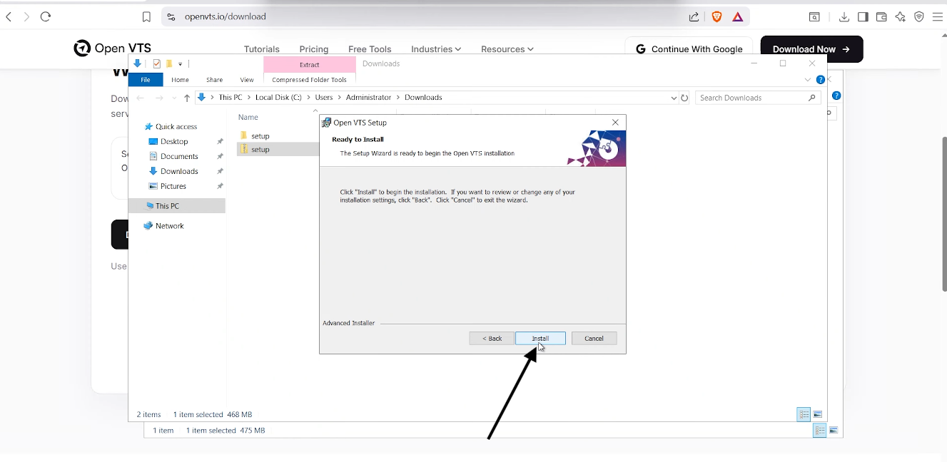947x462 pixels.
Task: Close the Open VTS Setup dialog
Action: pyautogui.click(x=615, y=123)
